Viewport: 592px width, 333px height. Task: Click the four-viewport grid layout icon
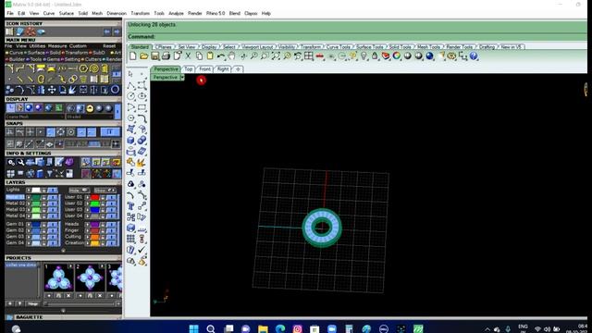pyautogui.click(x=309, y=56)
